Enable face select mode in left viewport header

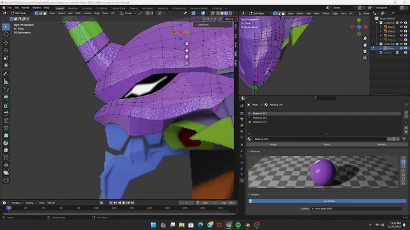[x=45, y=13]
